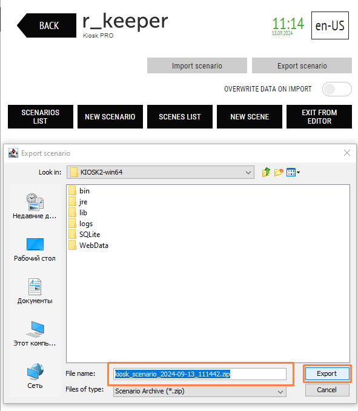The width and height of the screenshot is (358, 411).
Task: Click the Export button in dialog
Action: (x=327, y=373)
